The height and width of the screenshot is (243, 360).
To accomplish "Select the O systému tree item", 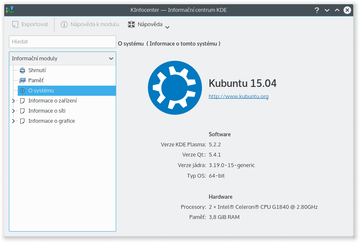I will coord(67,91).
